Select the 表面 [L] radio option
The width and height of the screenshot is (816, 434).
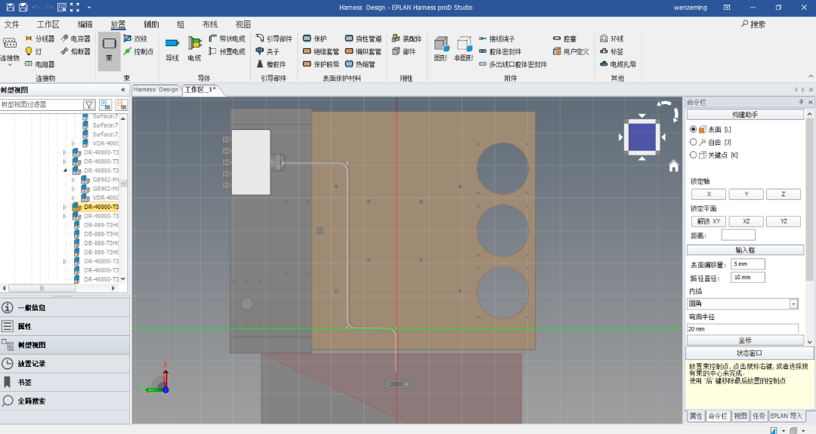point(693,129)
